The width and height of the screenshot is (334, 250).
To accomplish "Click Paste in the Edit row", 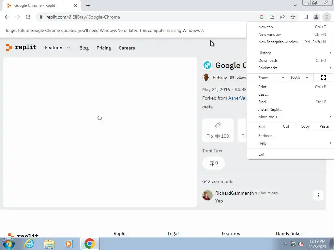I will [x=324, y=126].
